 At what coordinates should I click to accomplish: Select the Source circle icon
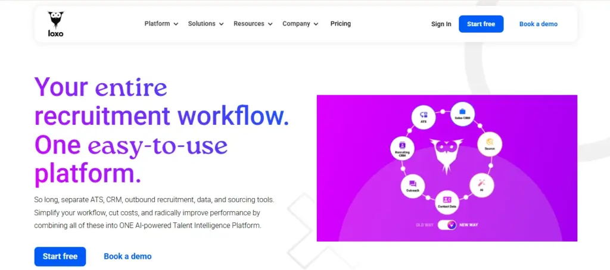pyautogui.click(x=490, y=144)
